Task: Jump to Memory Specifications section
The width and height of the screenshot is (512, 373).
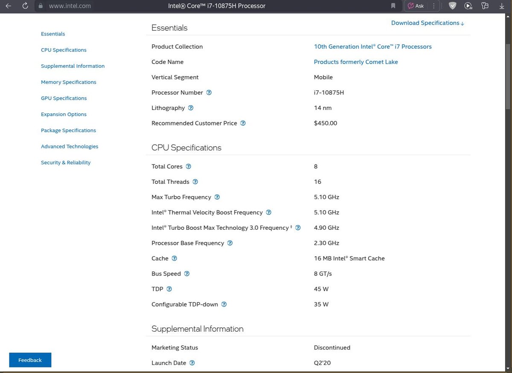Action: tap(68, 82)
